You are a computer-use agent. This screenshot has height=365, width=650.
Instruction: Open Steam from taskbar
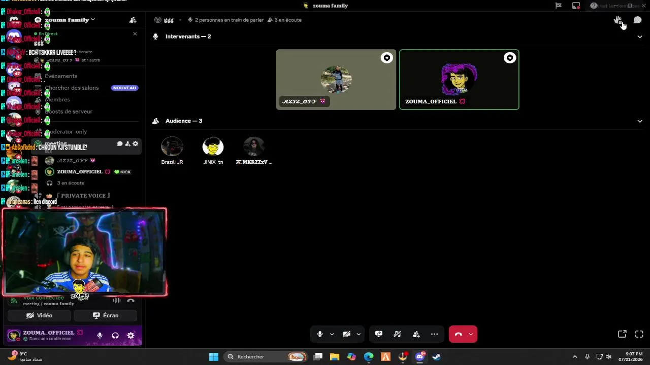(x=436, y=357)
